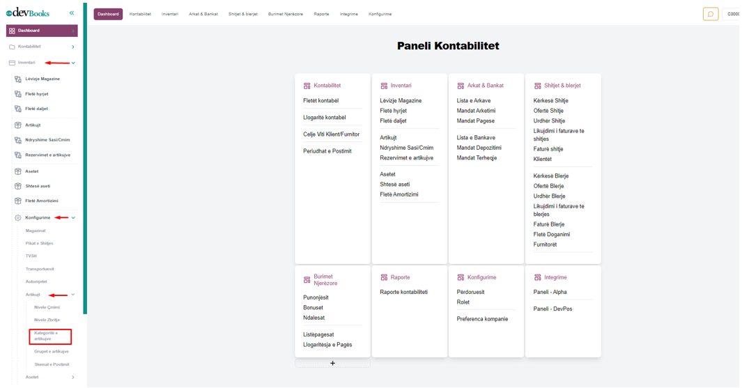
Task: Collapse the sidebar with double-chevron icon
Action: 72,13
